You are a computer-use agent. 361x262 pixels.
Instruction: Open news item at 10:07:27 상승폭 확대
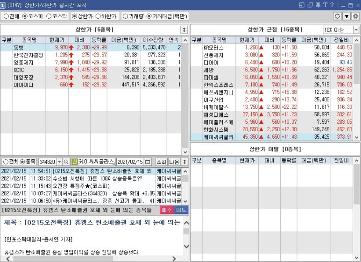[x=91, y=193]
